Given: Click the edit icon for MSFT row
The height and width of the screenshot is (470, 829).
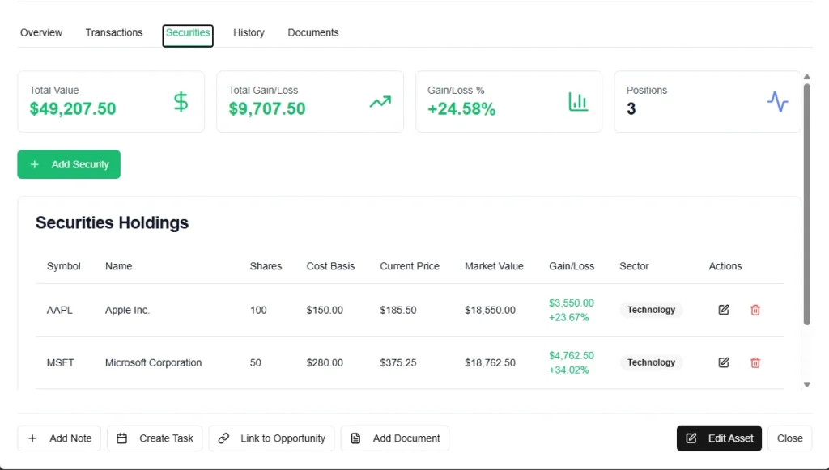Looking at the screenshot, I should (724, 362).
